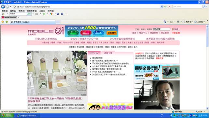Open the recent pages dropdown beside Forward
The width and height of the screenshot is (209, 118).
pyautogui.click(x=11, y=7)
